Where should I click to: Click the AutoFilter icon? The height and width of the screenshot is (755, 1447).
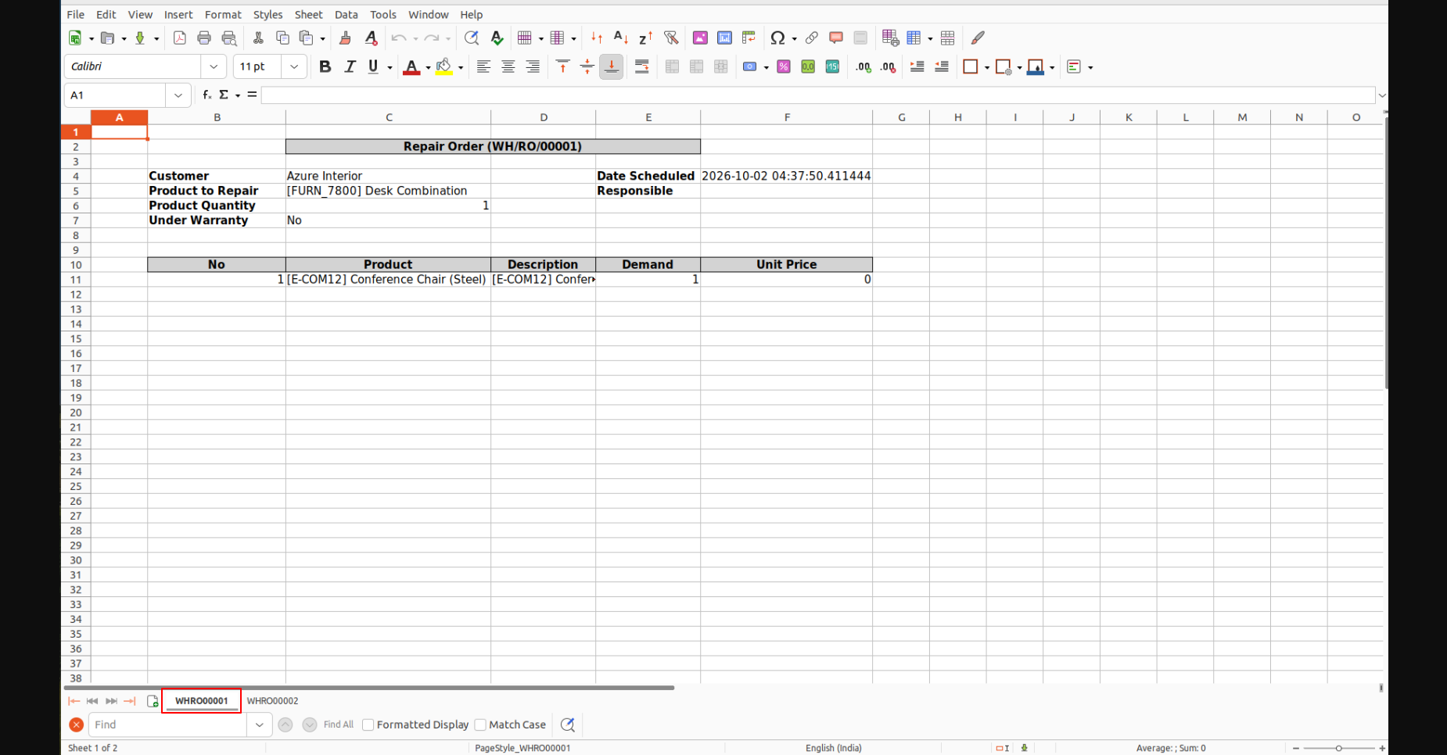(671, 38)
